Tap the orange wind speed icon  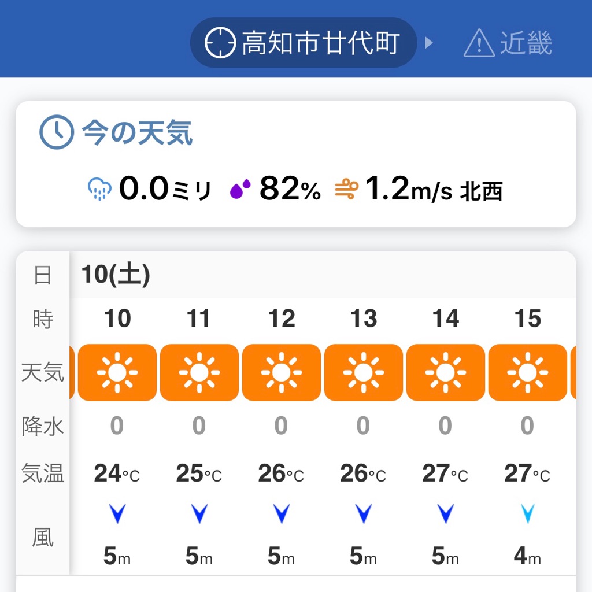tap(347, 189)
